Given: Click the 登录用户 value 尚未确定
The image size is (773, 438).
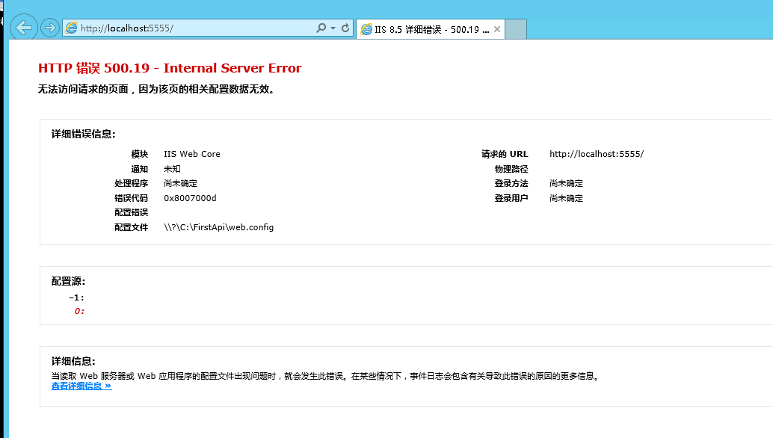Looking at the screenshot, I should (x=566, y=198).
